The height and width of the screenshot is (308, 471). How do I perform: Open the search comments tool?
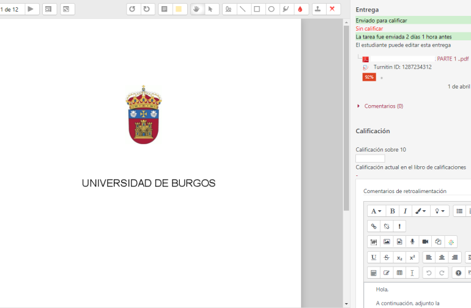[x=48, y=9]
